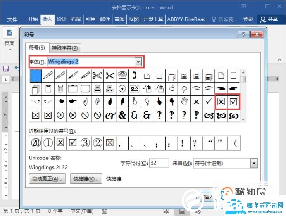Expand the 页面 group dropdown arrow
This screenshot has height=216, width=286.
pos(10,50)
